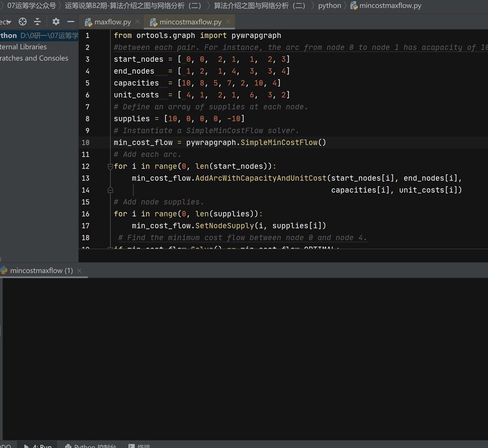Click breadcrumb 算法介绍之图与网络分析（二）
Screen dimensions: 488x448
pyautogui.click(x=260, y=6)
